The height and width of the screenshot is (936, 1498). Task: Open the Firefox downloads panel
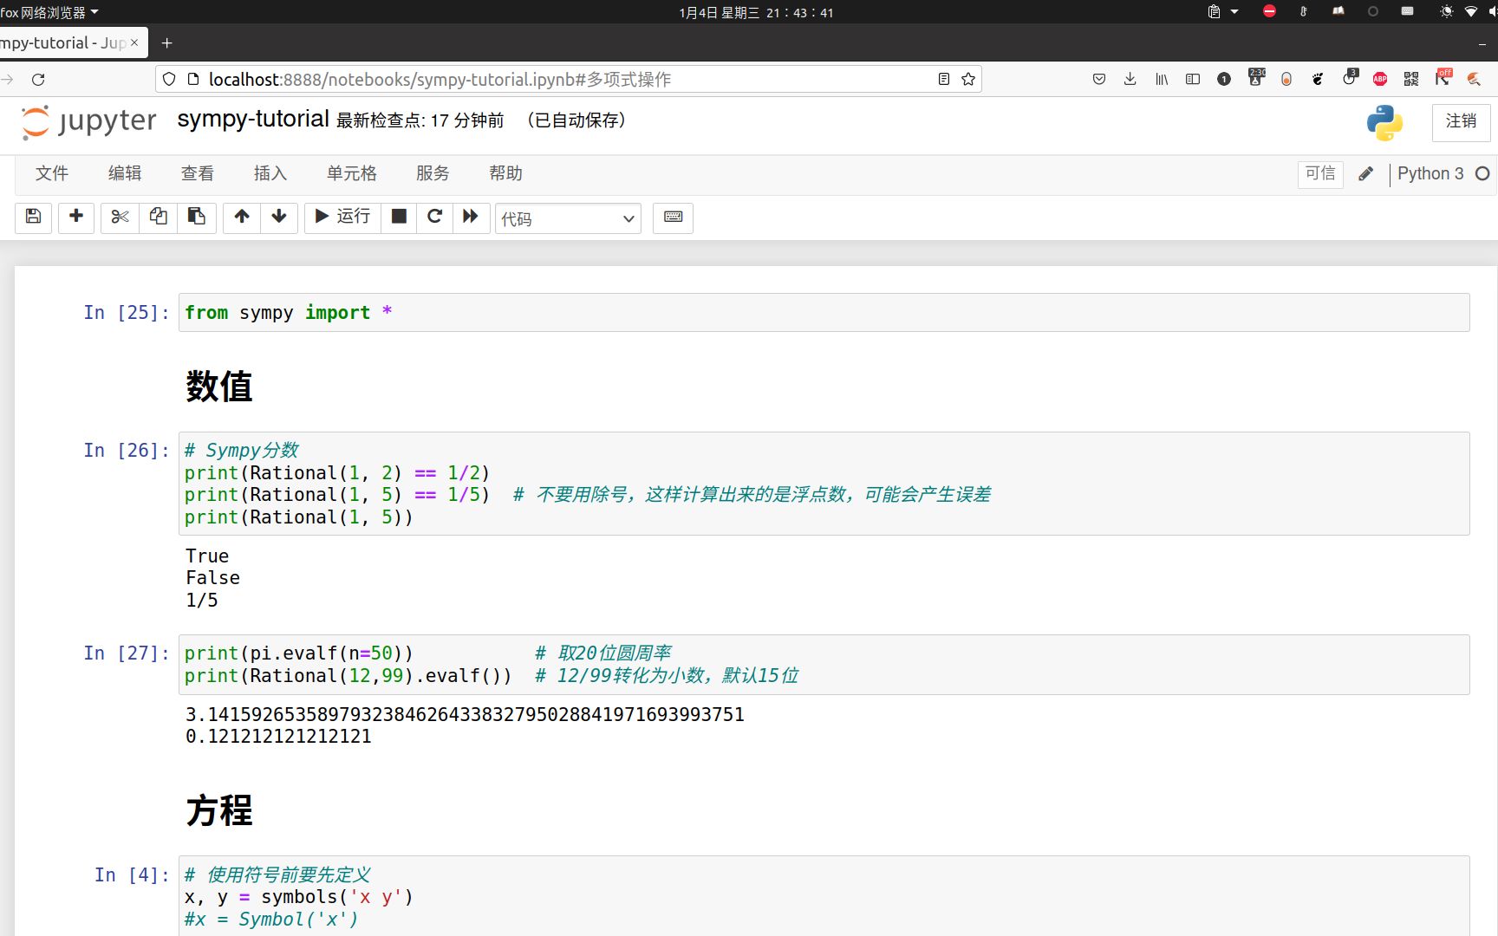click(x=1130, y=79)
